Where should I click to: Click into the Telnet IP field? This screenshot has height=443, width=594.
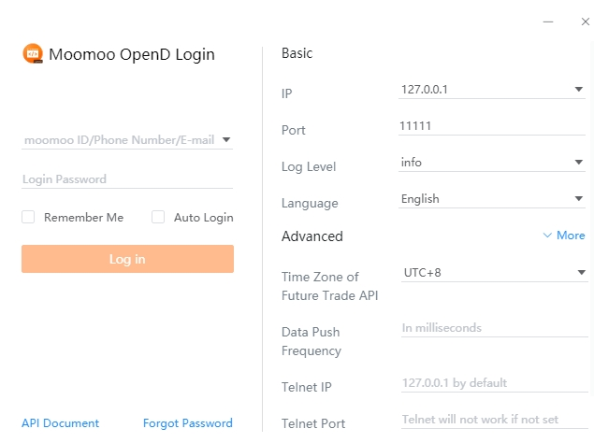click(x=491, y=383)
